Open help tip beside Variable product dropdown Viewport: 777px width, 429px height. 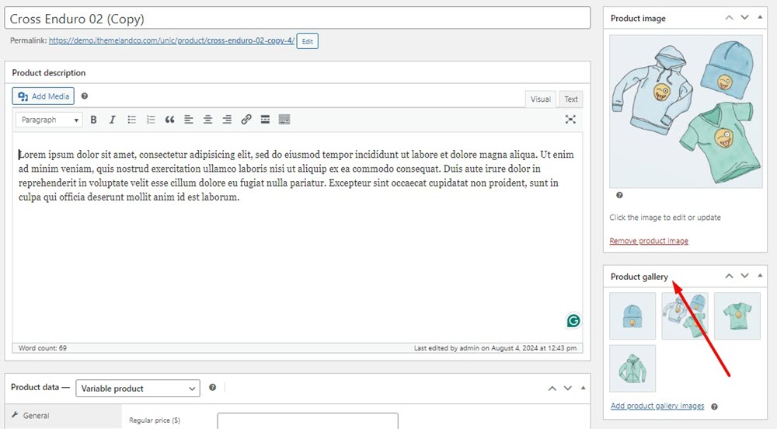coord(213,387)
